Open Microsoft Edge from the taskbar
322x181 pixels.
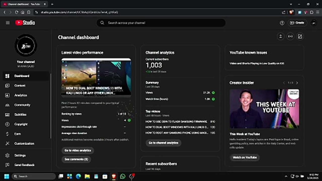click(x=78, y=176)
